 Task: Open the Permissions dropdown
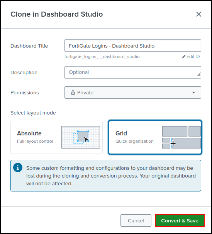[x=133, y=92]
